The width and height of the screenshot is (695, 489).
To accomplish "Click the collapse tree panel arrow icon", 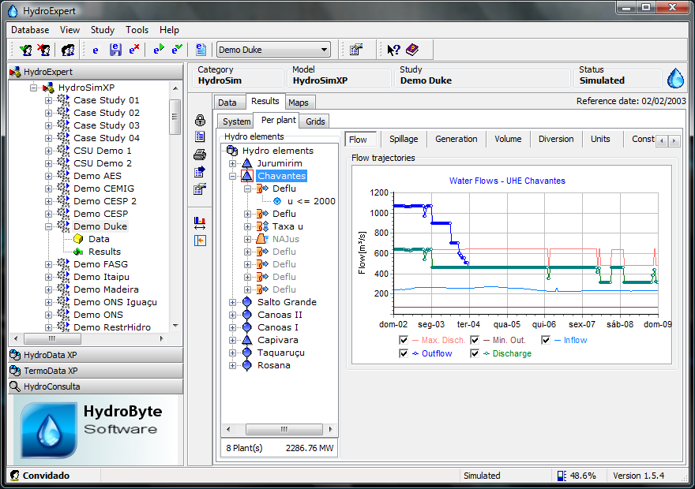I will 200,241.
